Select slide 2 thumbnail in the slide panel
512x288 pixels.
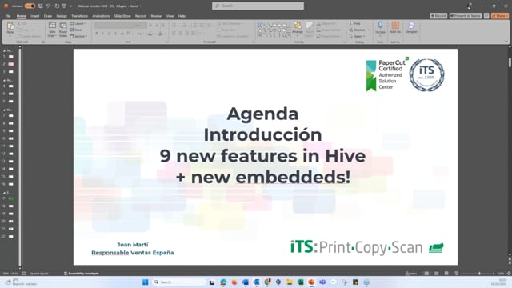[10, 64]
